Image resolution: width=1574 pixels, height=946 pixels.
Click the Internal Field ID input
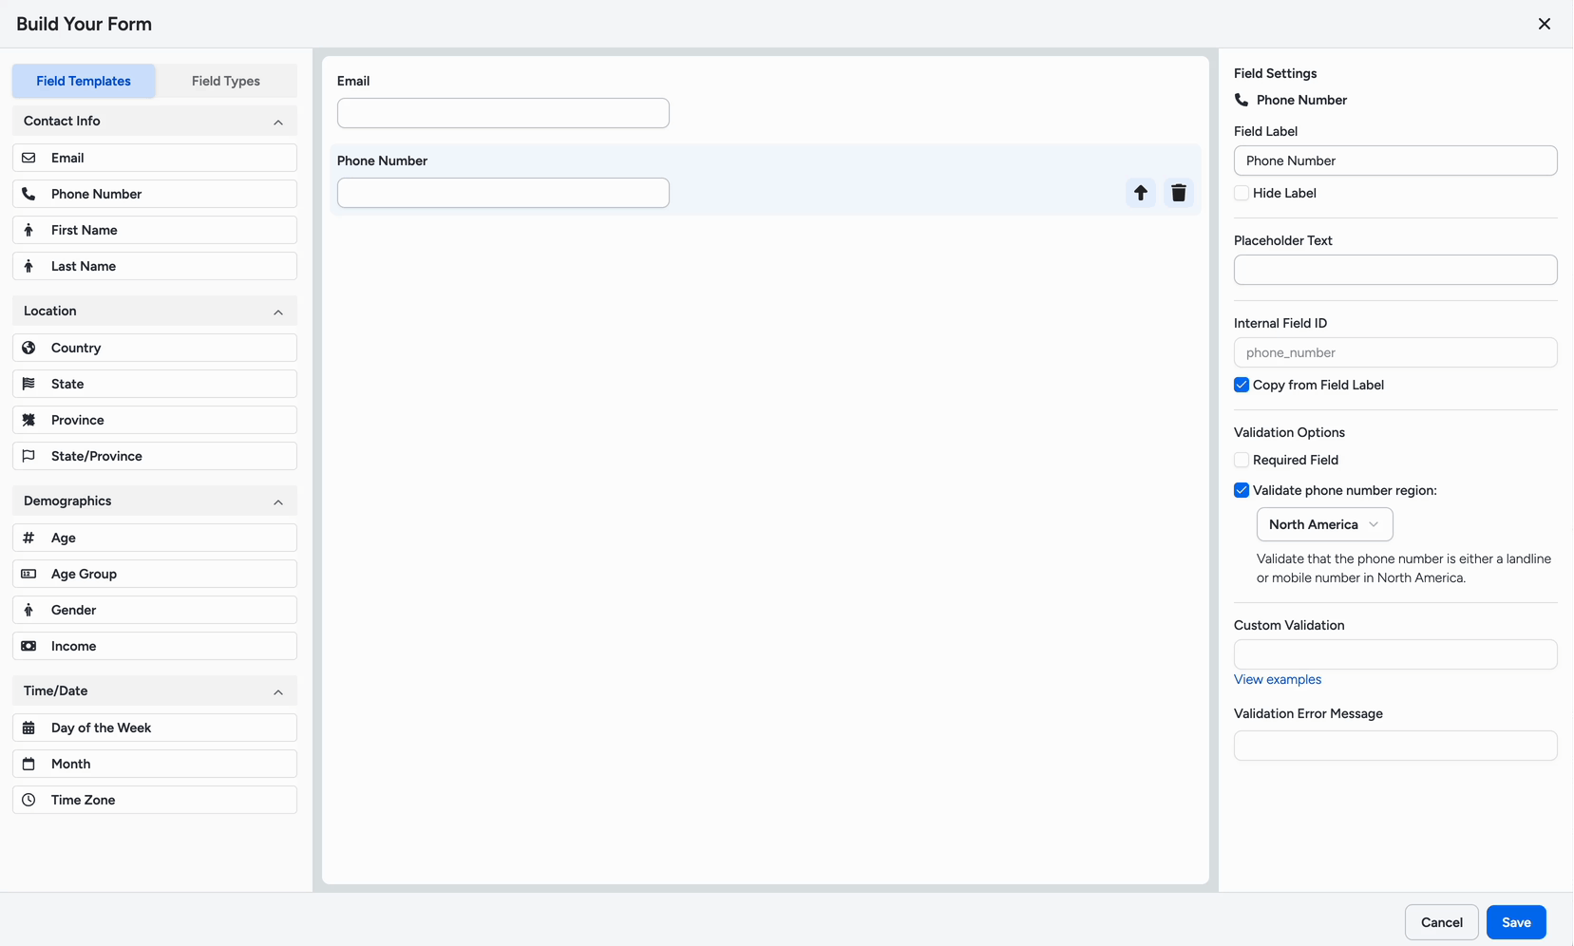1395,352
